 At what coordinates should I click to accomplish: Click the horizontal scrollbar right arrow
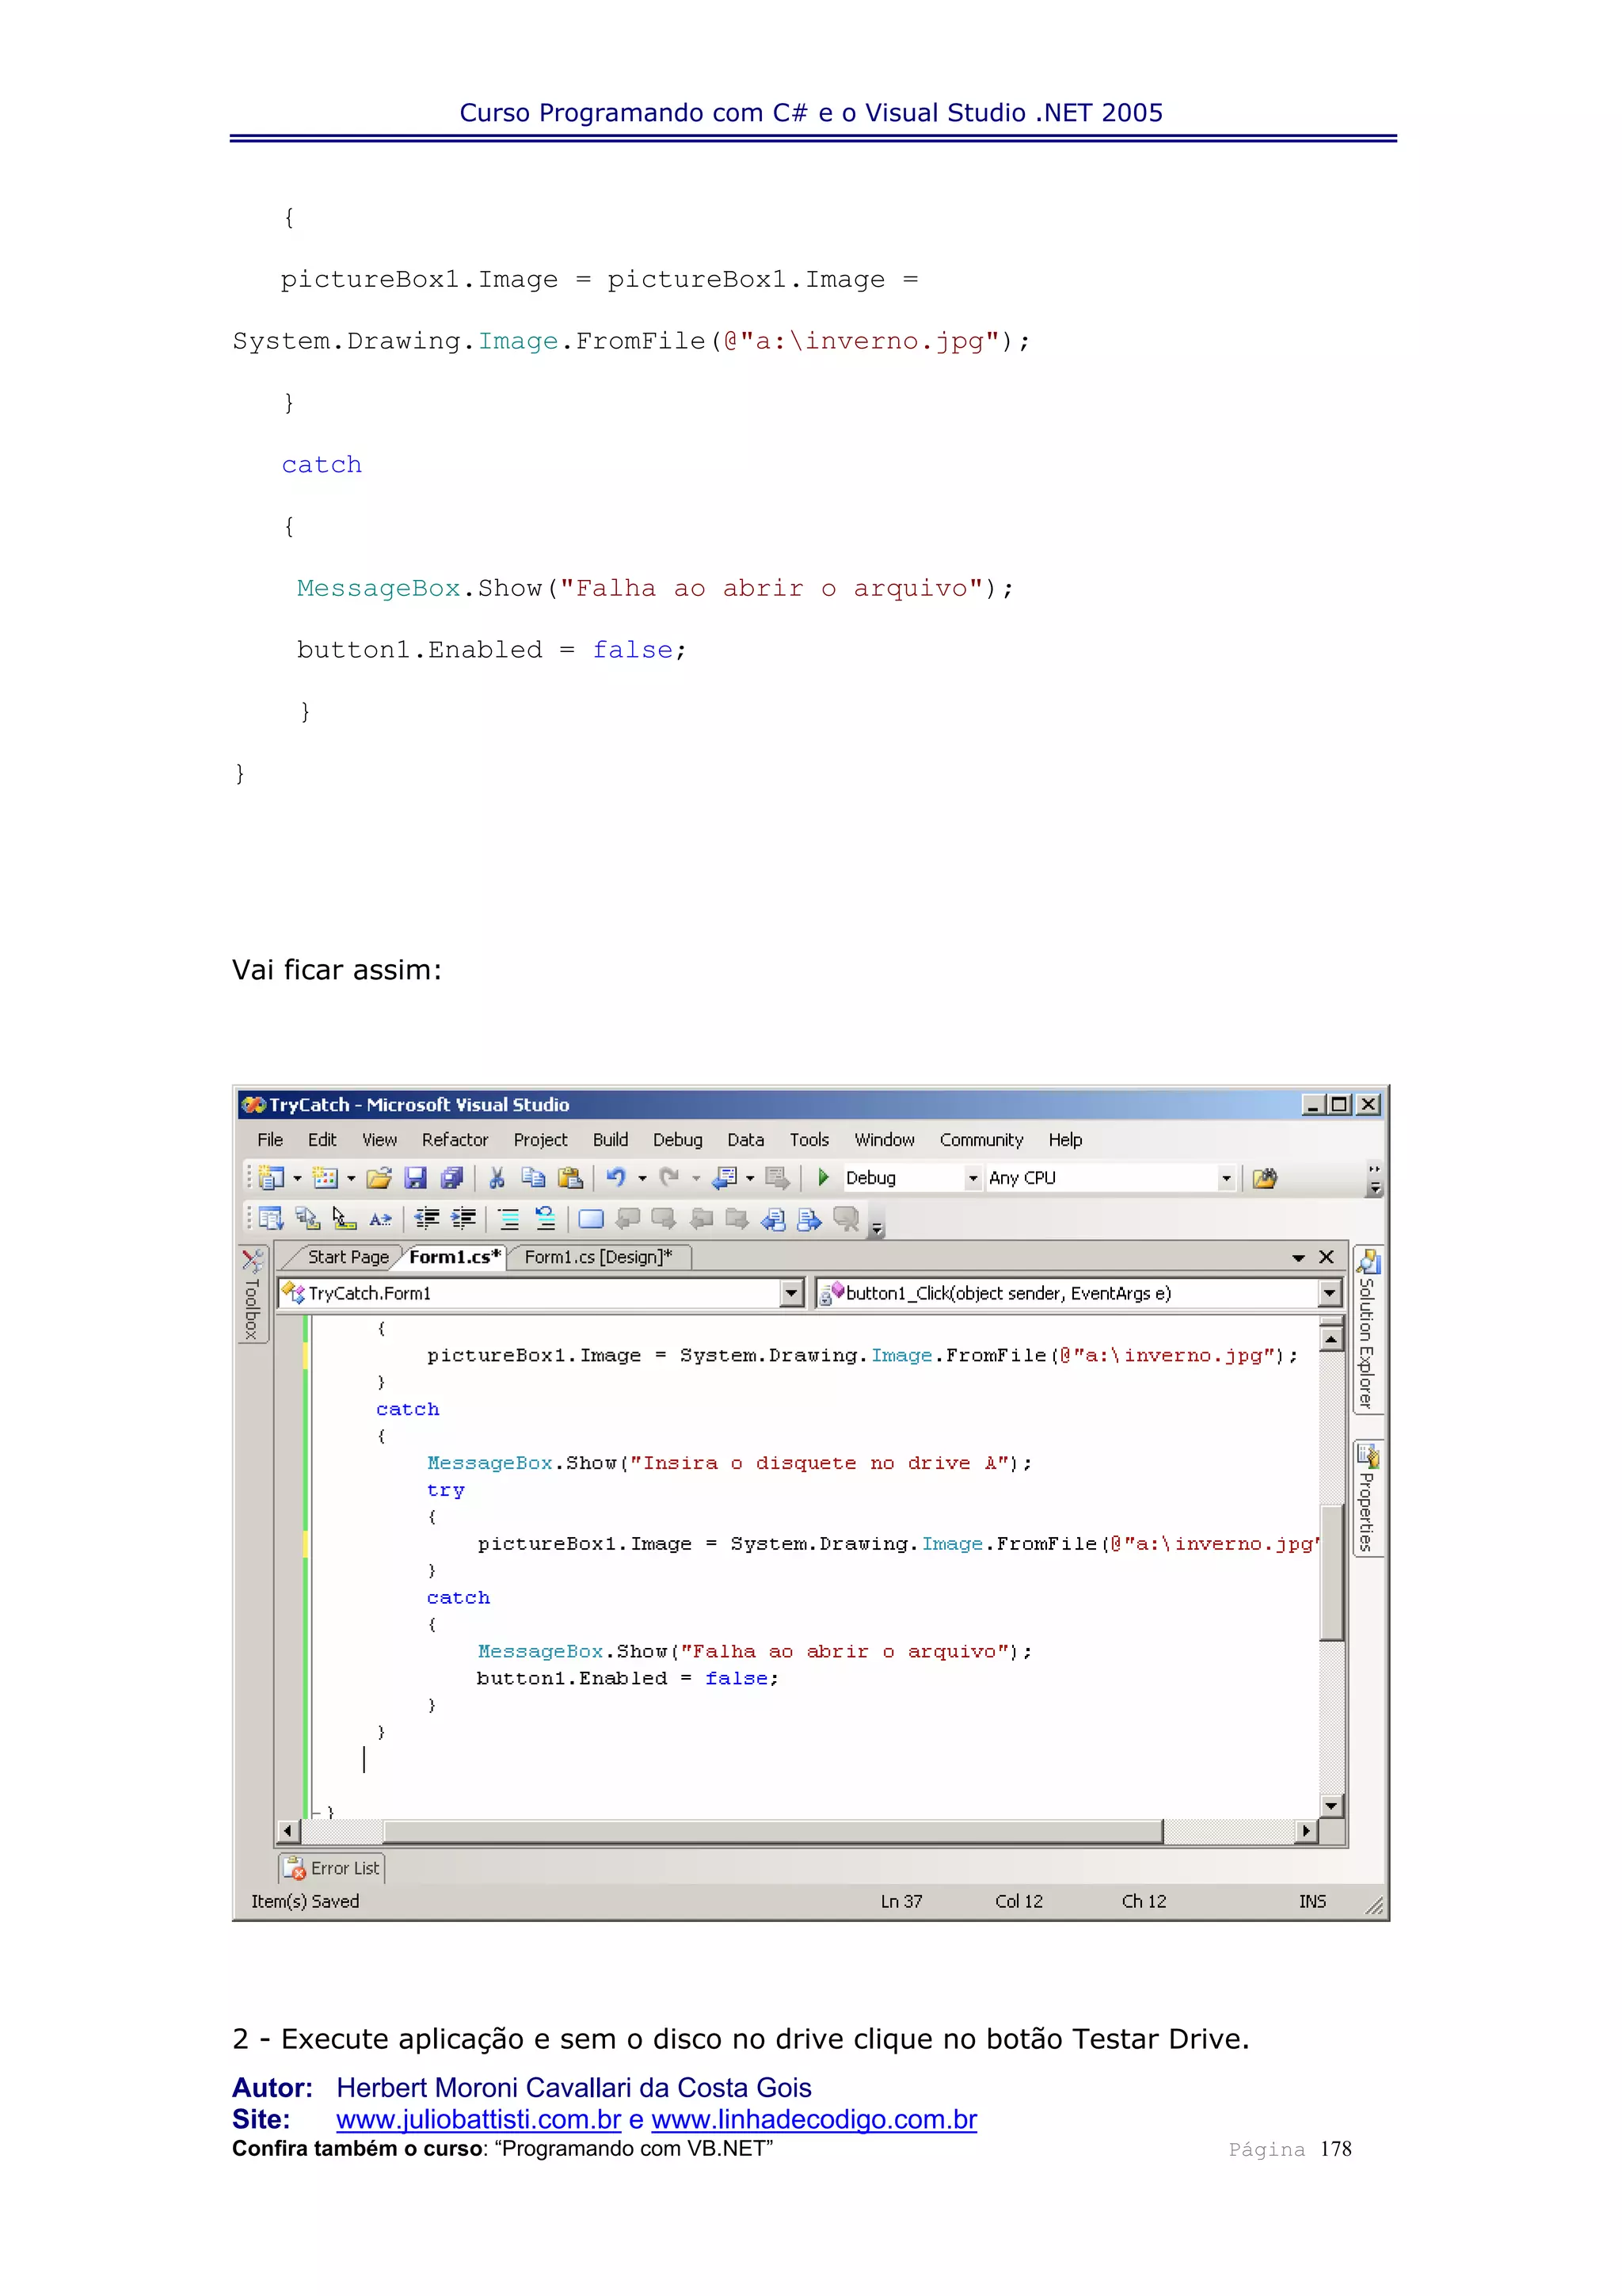click(1306, 1831)
